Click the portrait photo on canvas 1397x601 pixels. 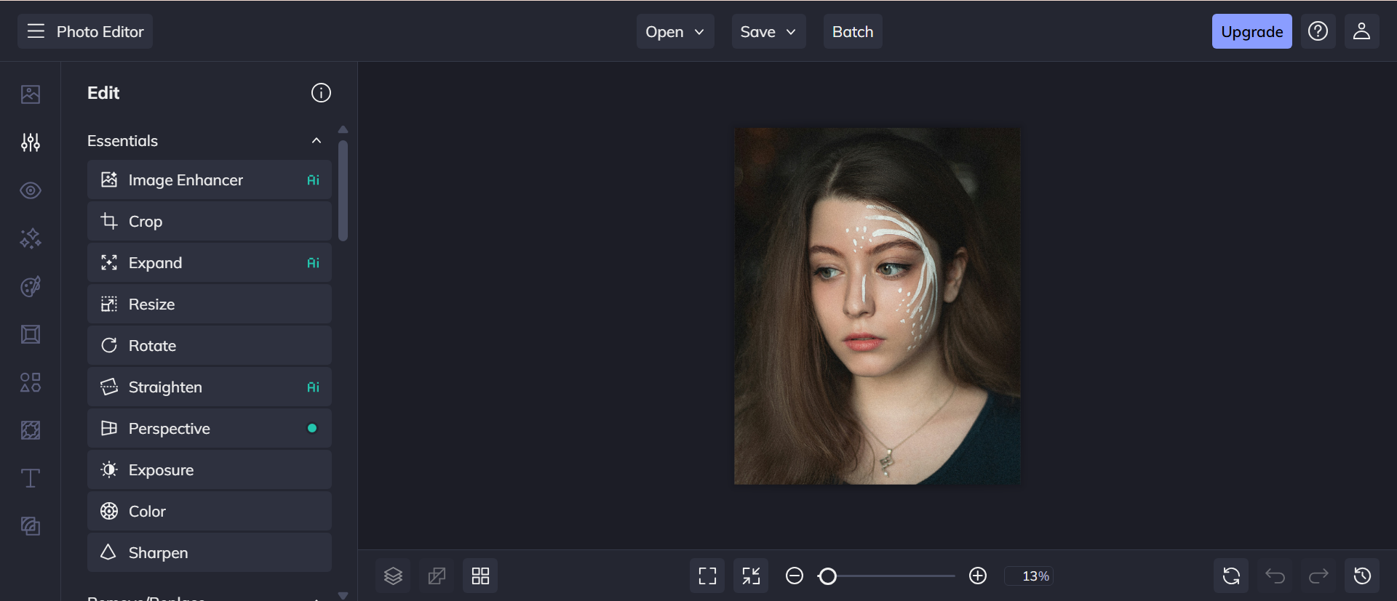(877, 306)
